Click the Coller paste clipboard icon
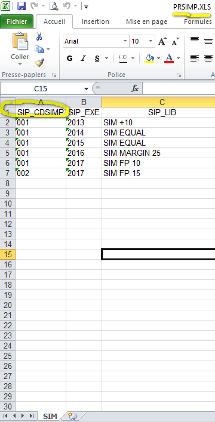The image size is (215, 422). coord(20,41)
